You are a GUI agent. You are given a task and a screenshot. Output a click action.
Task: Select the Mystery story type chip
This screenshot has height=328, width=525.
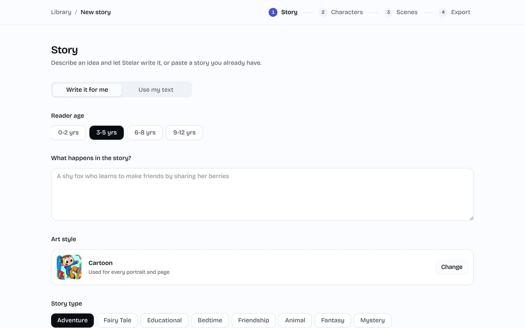(372, 320)
